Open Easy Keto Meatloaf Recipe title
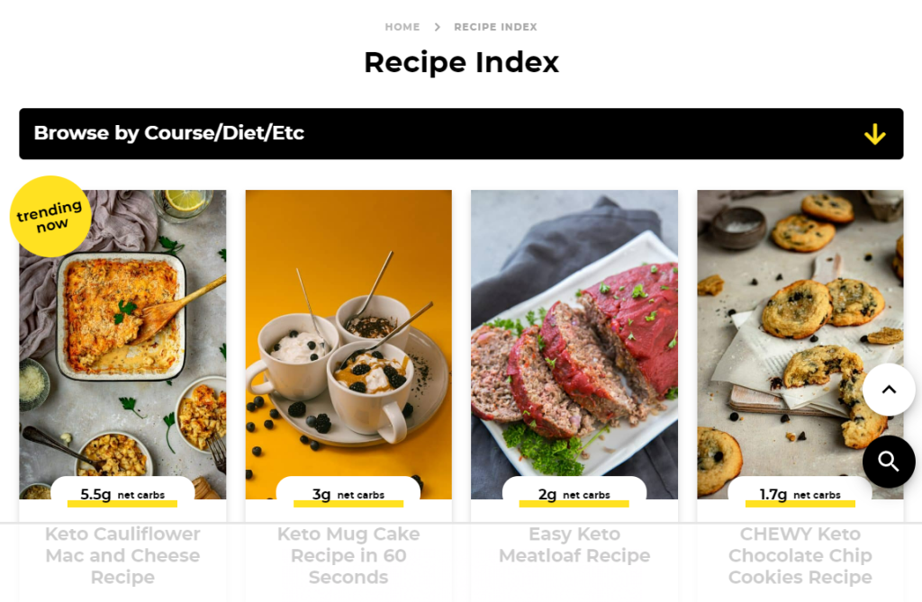 (x=574, y=544)
